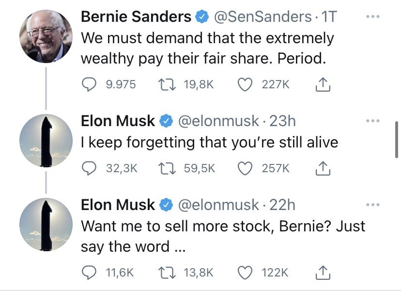Share Elon's "still alive" tweet
This screenshot has width=401, height=292.
[x=322, y=168]
